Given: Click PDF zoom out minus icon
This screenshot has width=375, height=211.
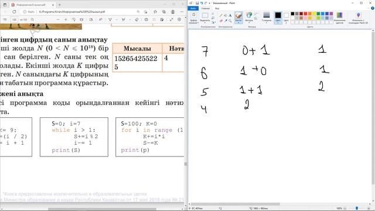Looking at the screenshot, I should coord(58,19).
